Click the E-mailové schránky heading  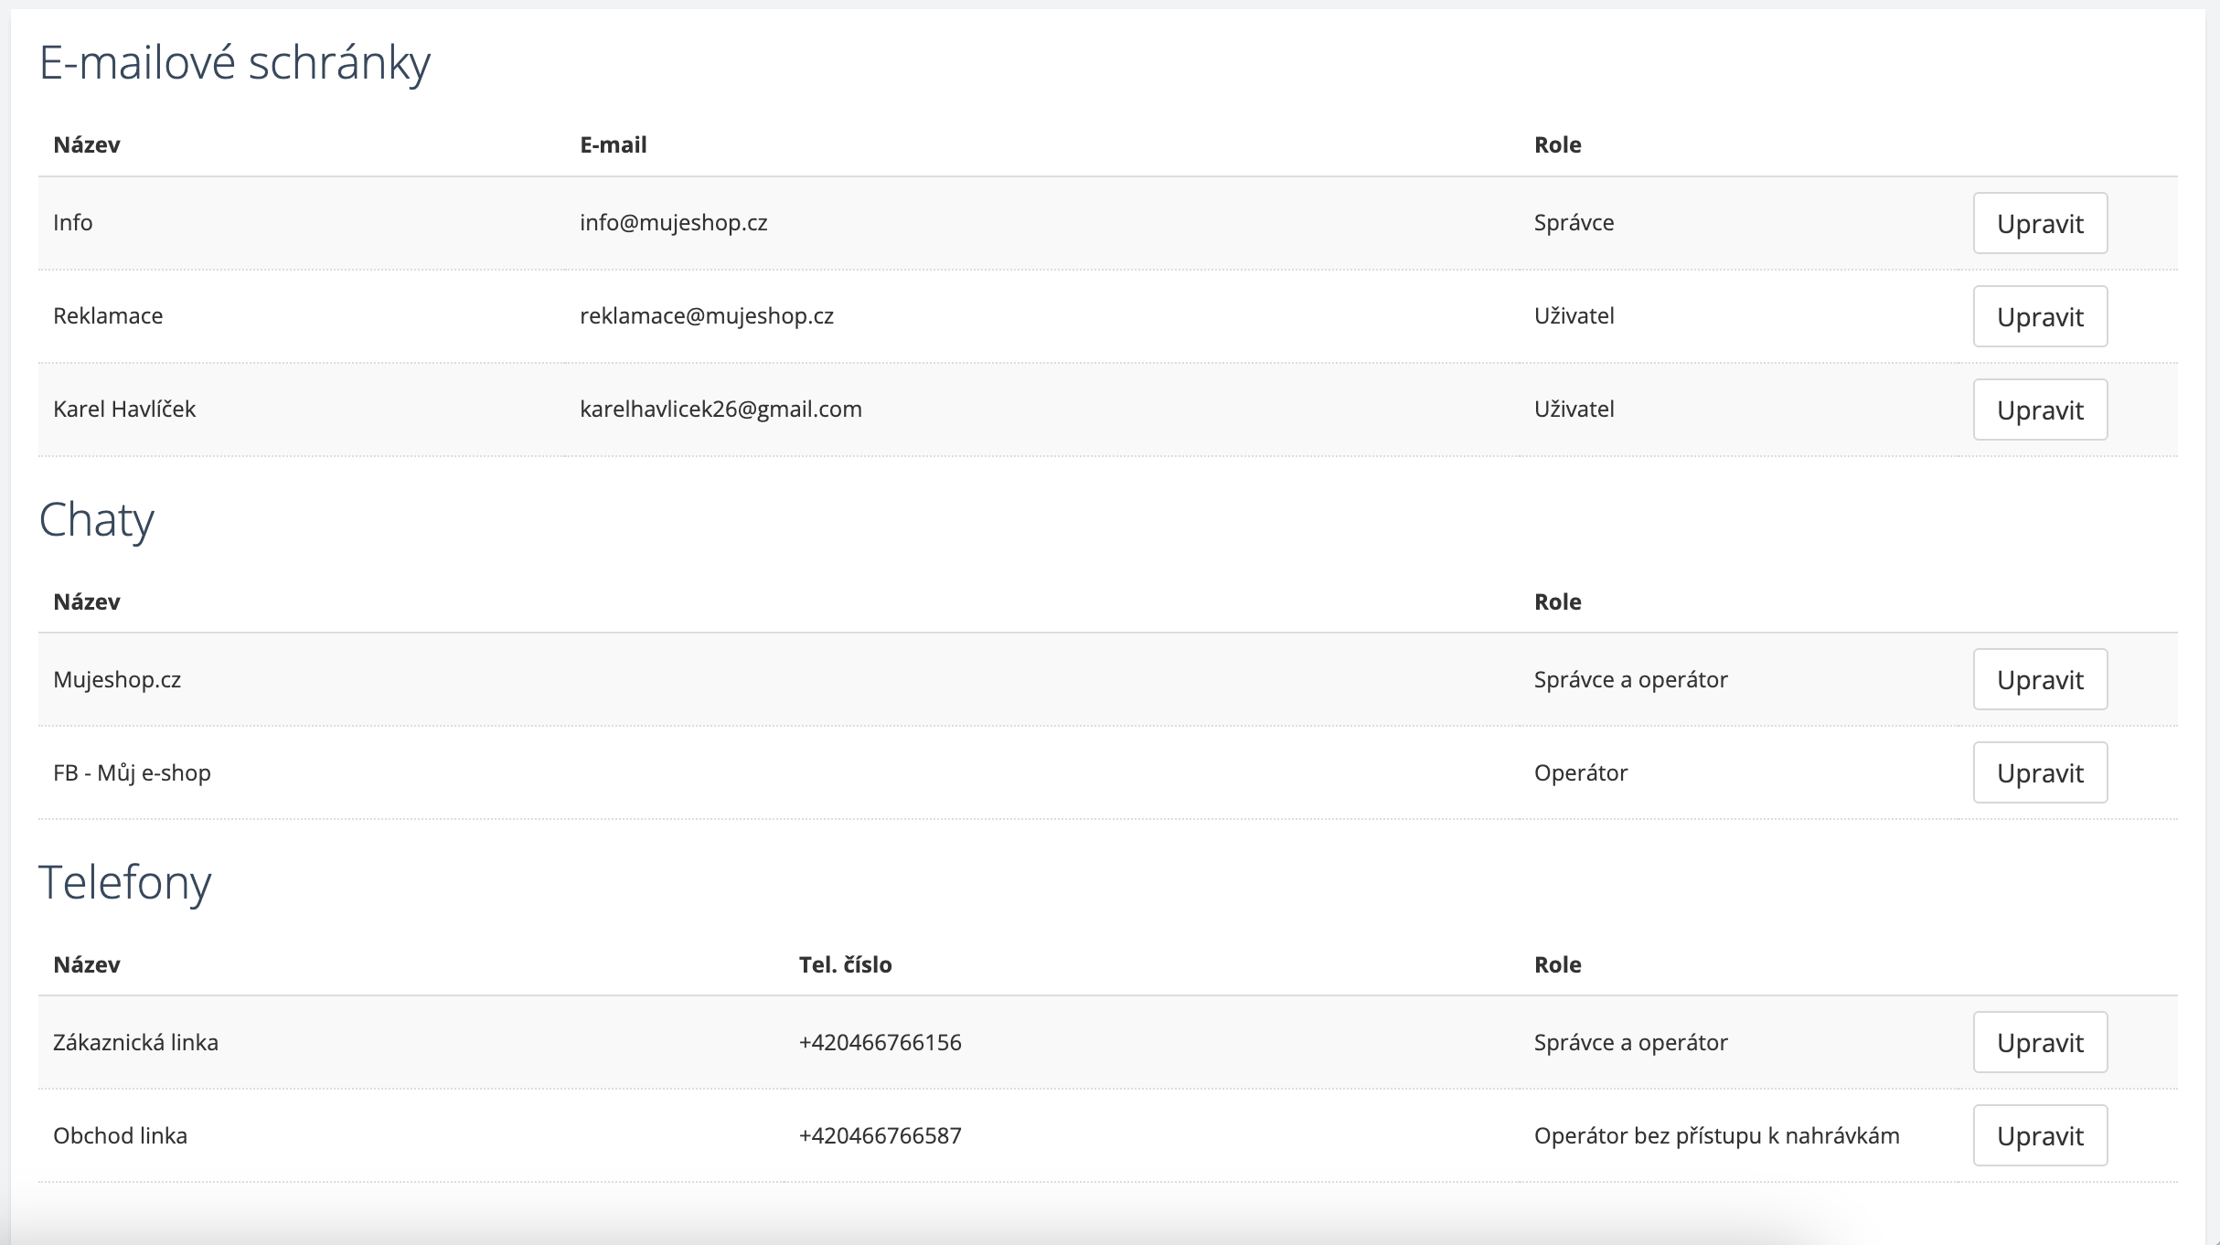pyautogui.click(x=234, y=63)
